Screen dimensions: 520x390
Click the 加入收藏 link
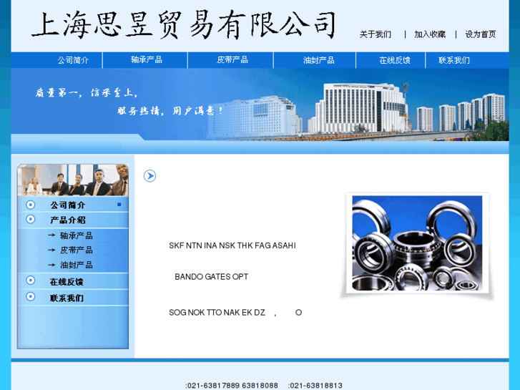click(x=430, y=34)
